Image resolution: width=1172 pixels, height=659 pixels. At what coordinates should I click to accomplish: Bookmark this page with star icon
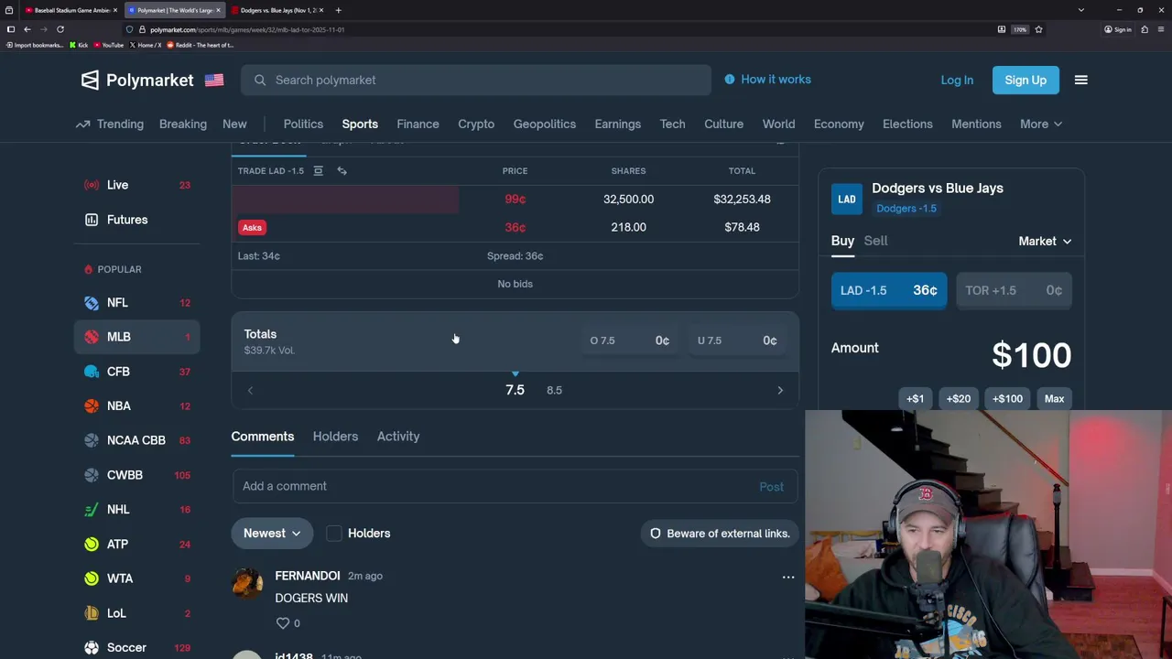coord(1038,29)
